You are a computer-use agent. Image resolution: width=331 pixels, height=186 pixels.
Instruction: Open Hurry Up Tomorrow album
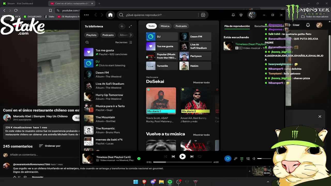point(109,97)
